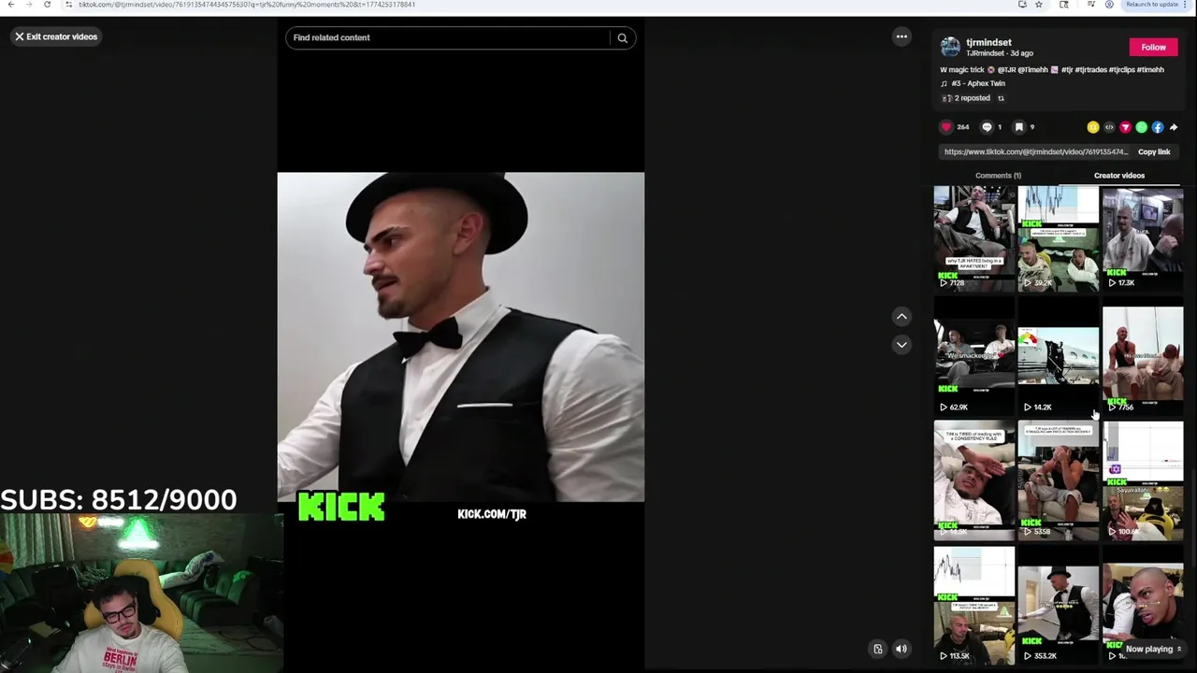Open the browser extensions icon
Viewport: 1197px width, 673px height.
1063,5
